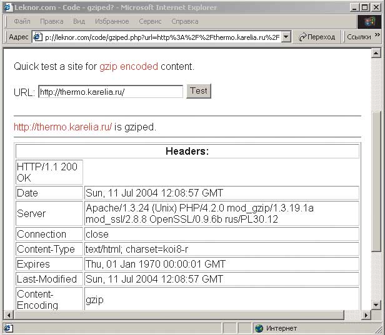Open the Избранное menu

pos(112,22)
